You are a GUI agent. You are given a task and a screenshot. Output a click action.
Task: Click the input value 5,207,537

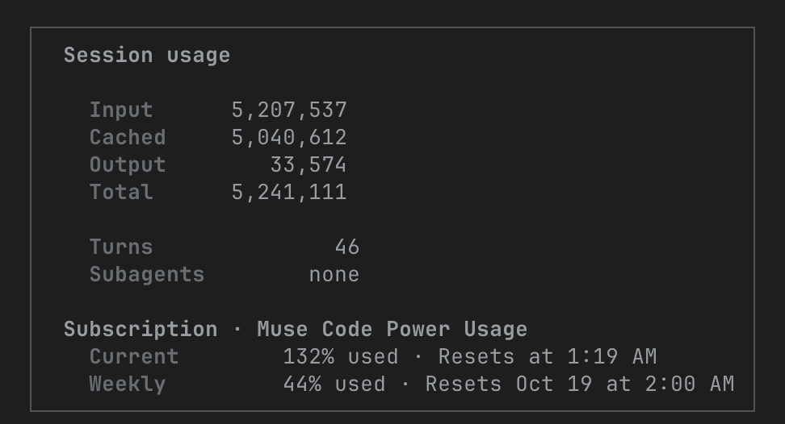coord(289,110)
